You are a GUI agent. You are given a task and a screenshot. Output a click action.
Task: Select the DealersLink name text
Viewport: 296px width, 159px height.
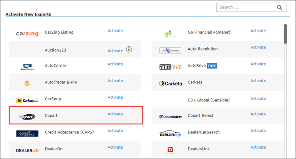[x=199, y=149]
